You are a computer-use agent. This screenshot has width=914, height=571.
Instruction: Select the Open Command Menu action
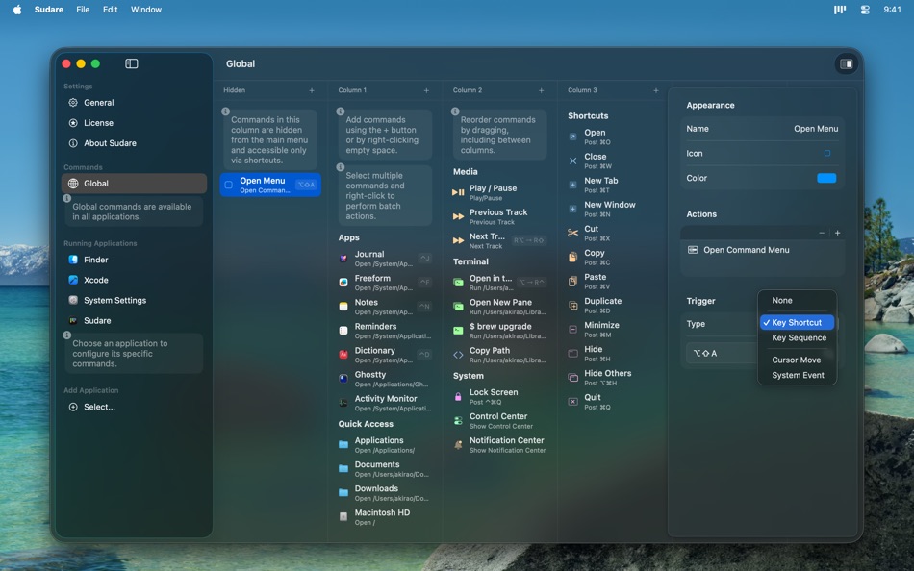pyautogui.click(x=762, y=250)
